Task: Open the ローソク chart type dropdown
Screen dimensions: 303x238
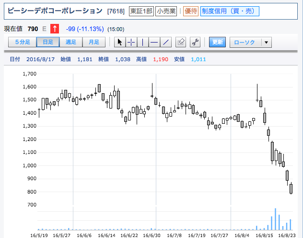Action: (251, 43)
